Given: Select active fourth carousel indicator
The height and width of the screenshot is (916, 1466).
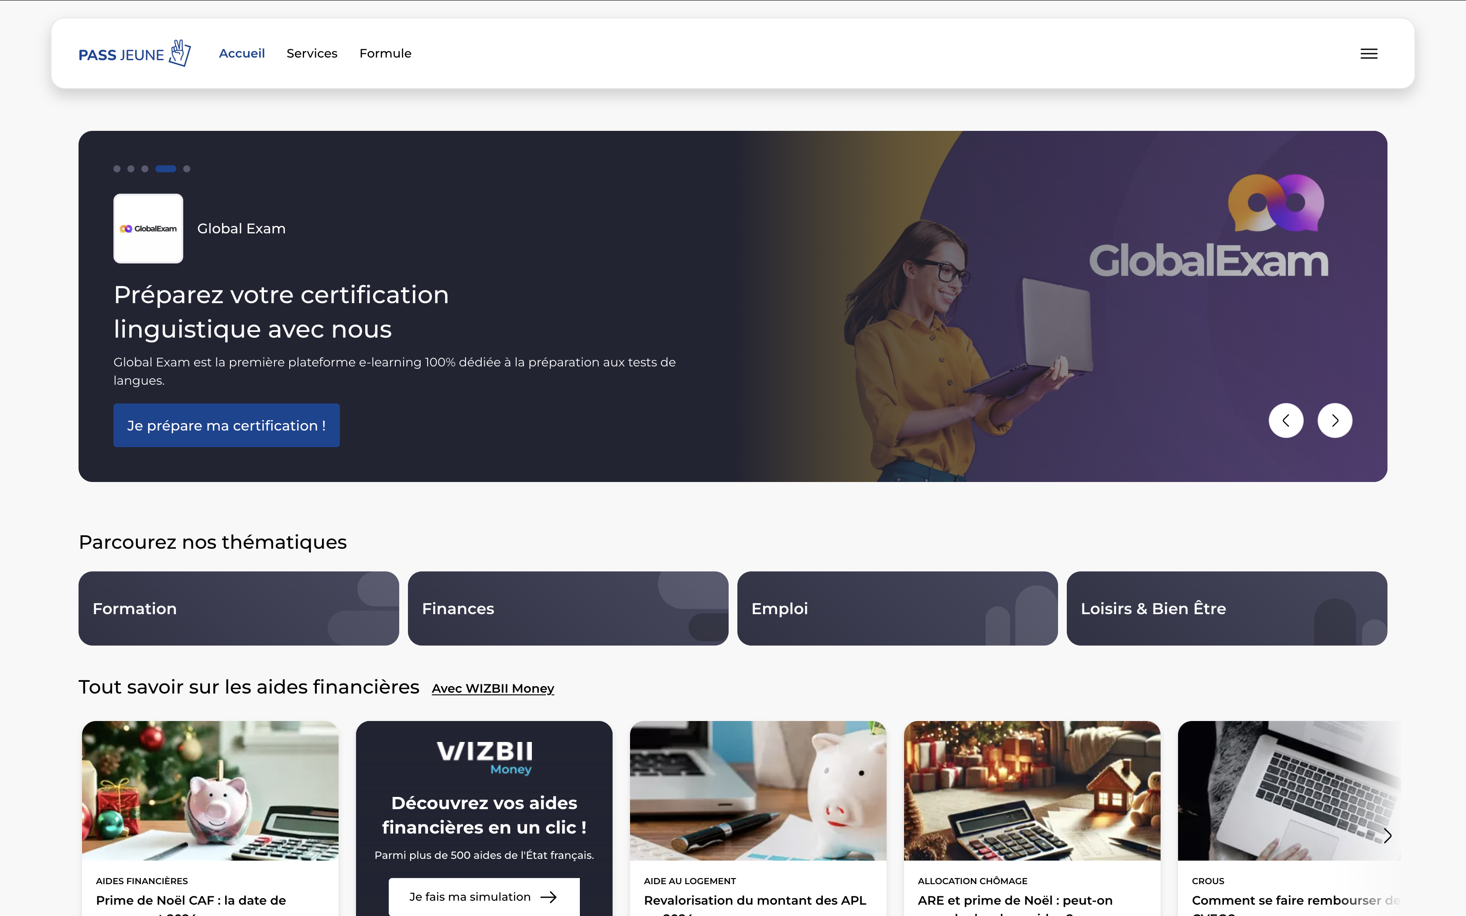Looking at the screenshot, I should [165, 169].
